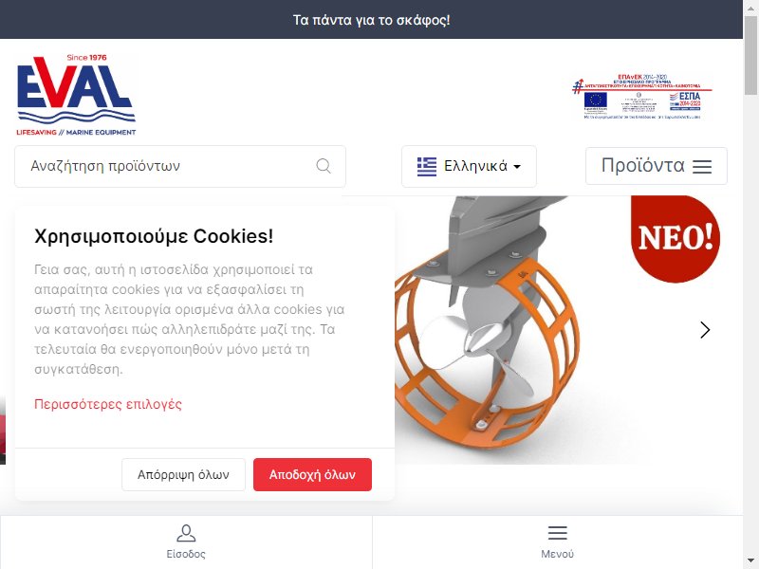Image resolution: width=759 pixels, height=569 pixels.
Task: Focus the Αναζήτηση προϊόντων search field
Action: (180, 166)
